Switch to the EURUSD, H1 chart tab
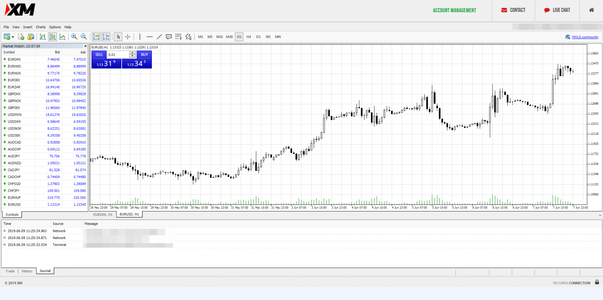Image resolution: width=603 pixels, height=300 pixels. [129, 214]
